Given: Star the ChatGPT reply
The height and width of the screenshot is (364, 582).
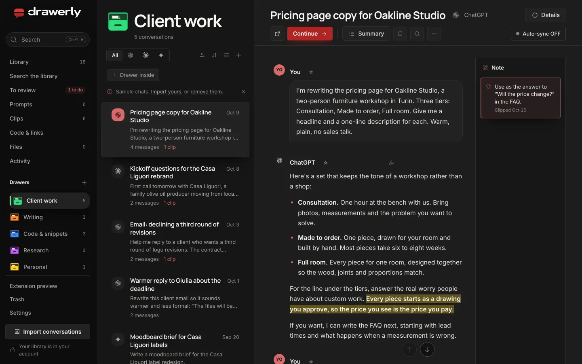Looking at the screenshot, I should tap(325, 163).
